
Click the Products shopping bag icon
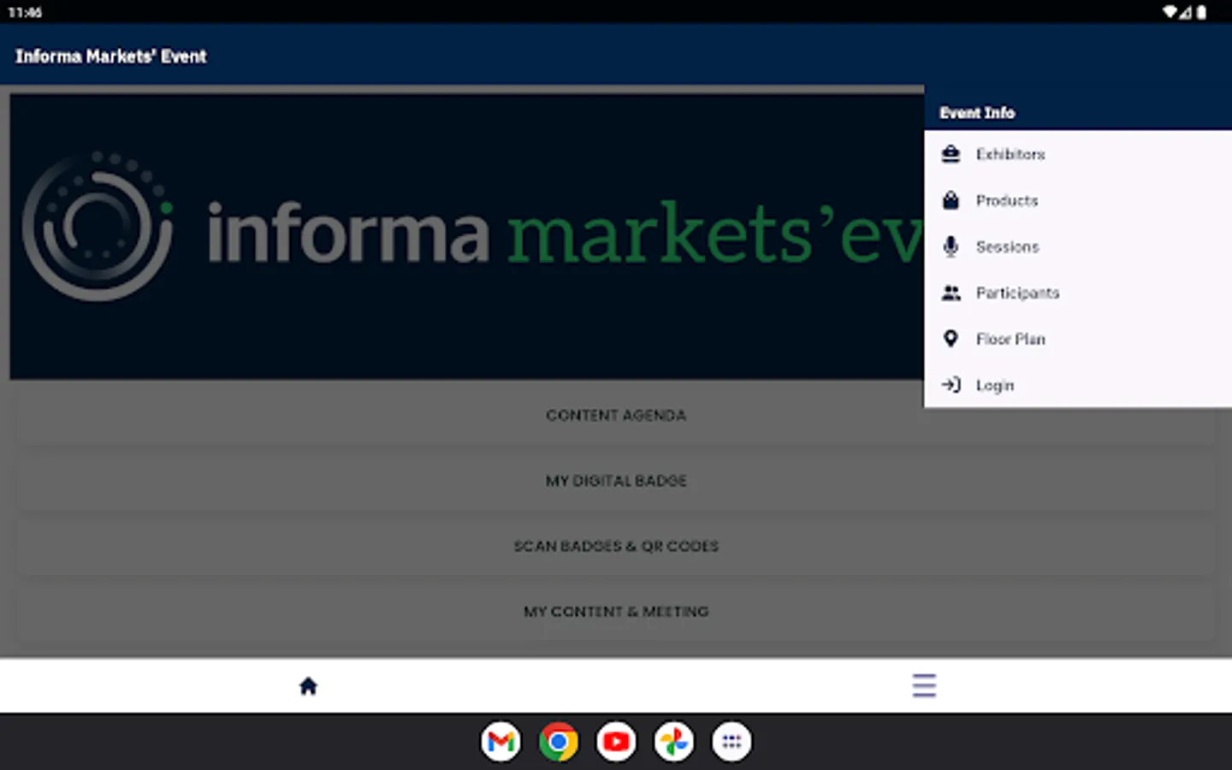(951, 200)
